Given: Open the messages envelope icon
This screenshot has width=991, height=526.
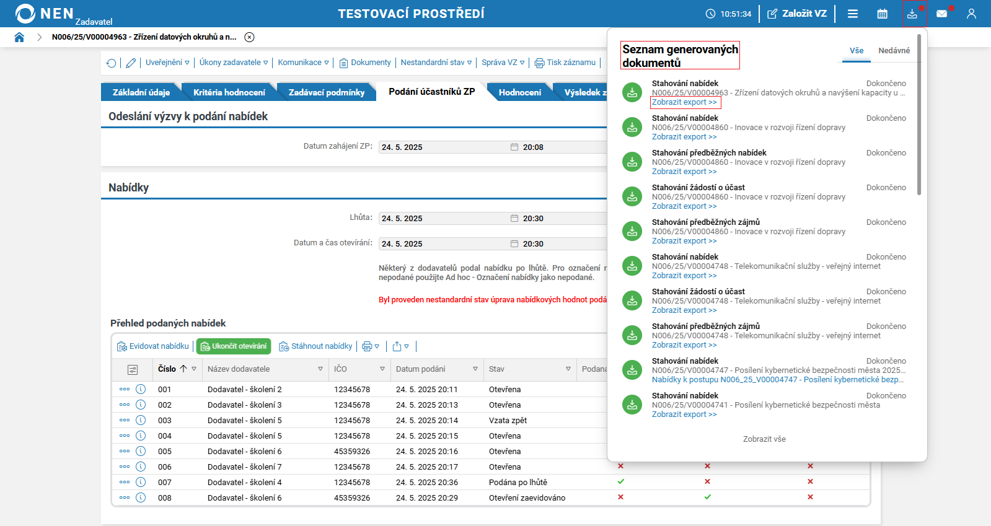Looking at the screenshot, I should (941, 14).
